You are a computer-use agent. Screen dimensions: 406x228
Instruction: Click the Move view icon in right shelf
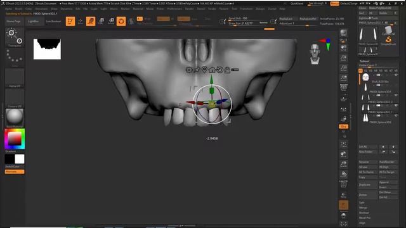(x=344, y=155)
